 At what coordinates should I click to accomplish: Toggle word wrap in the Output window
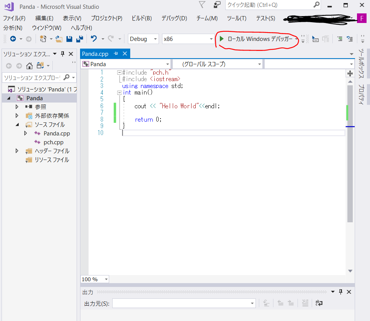[319, 303]
